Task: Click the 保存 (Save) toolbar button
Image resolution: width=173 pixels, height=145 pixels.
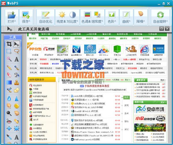Action: (x=26, y=17)
